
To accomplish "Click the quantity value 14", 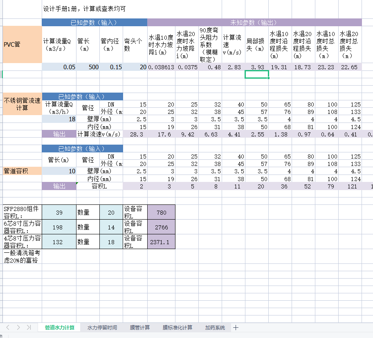I will pyautogui.click(x=111, y=227).
